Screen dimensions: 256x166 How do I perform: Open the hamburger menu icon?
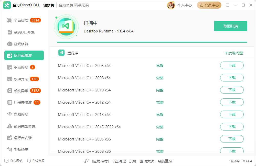pyautogui.click(x=228, y=5)
